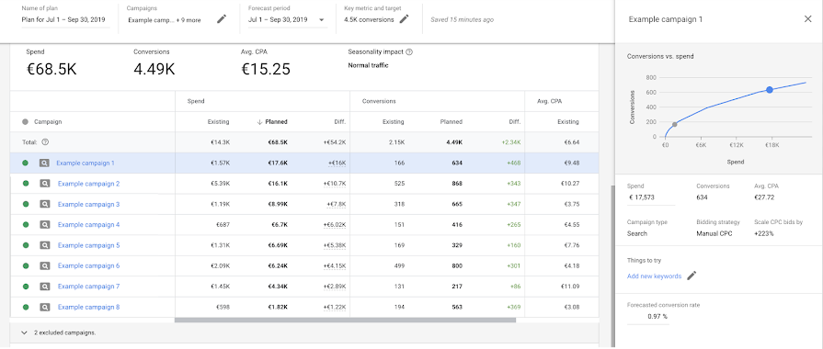The width and height of the screenshot is (823, 349).
Task: Toggle the green status dot for campaign 2
Action: [x=25, y=184]
